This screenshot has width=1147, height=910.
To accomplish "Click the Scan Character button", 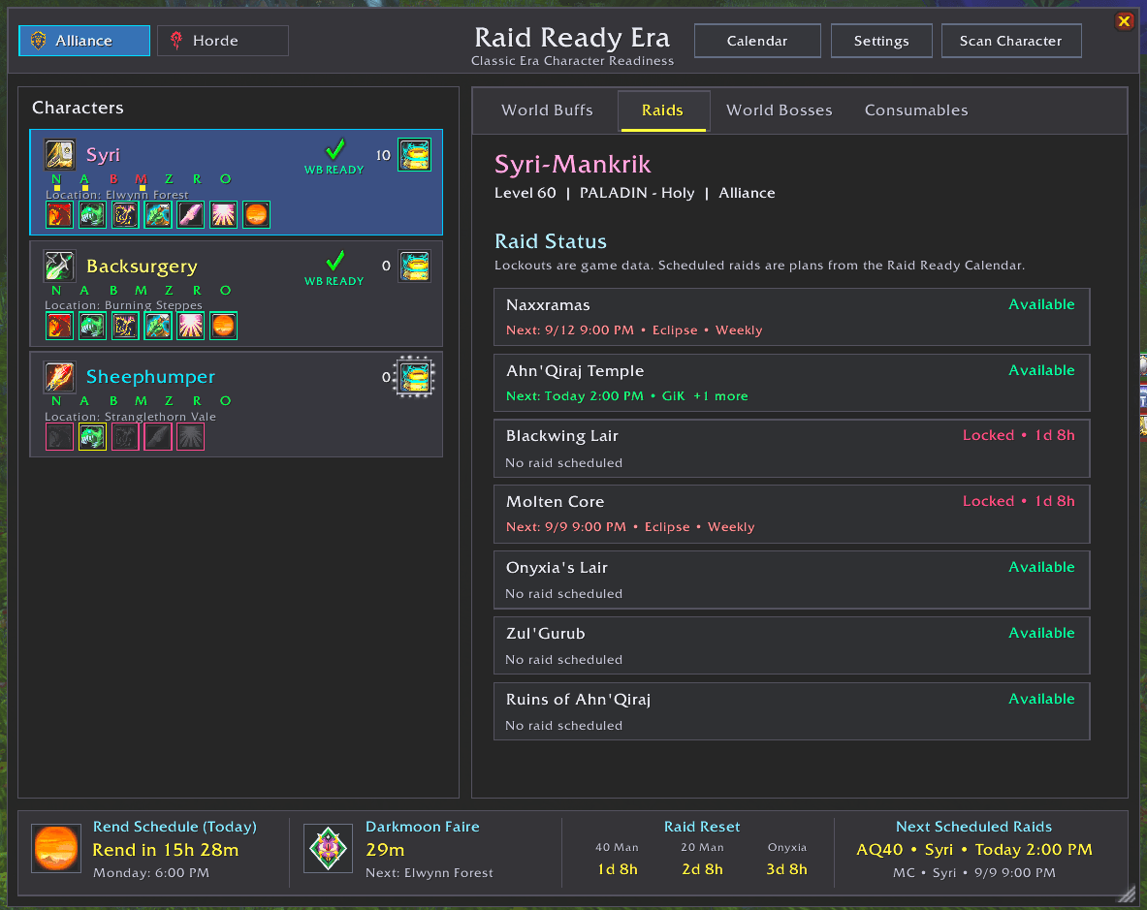I will 1011,41.
